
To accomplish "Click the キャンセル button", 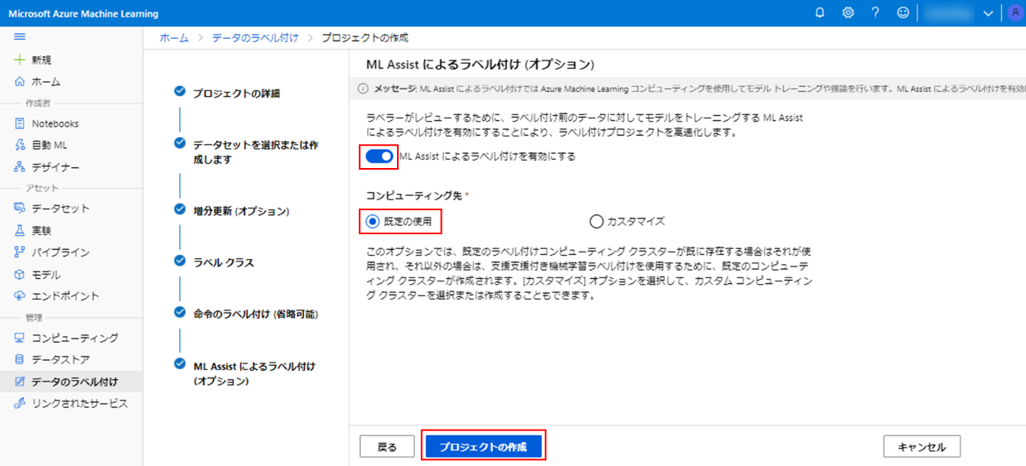I will tap(922, 447).
